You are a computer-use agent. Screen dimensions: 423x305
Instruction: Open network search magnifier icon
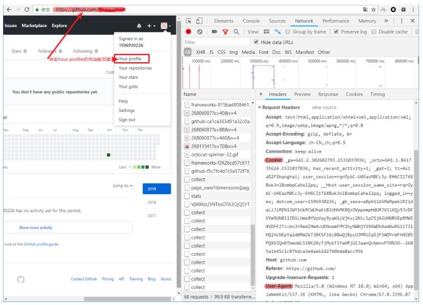(236, 32)
